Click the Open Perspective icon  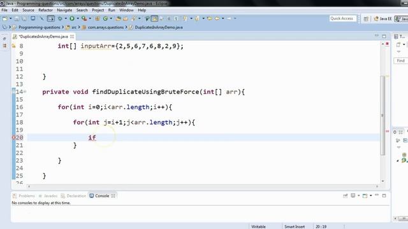[366, 18]
